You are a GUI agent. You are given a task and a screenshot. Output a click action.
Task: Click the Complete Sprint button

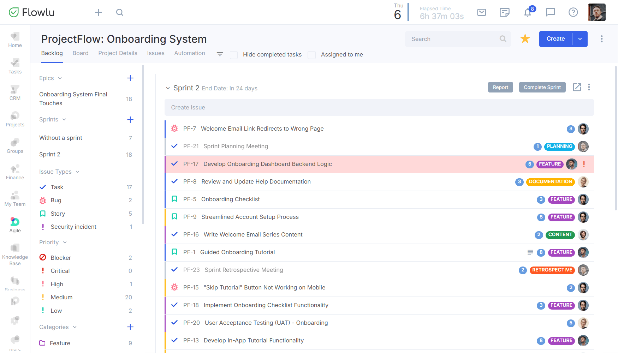[x=542, y=87]
